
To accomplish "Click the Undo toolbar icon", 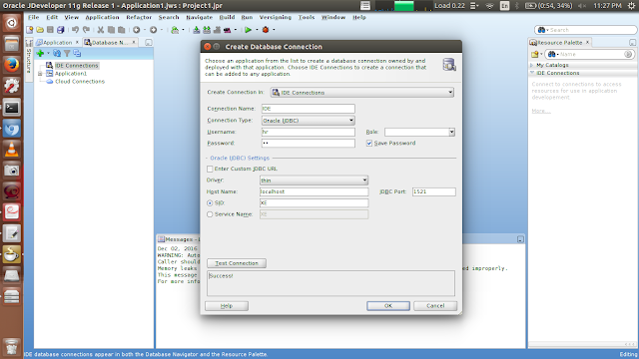I will [x=76, y=30].
